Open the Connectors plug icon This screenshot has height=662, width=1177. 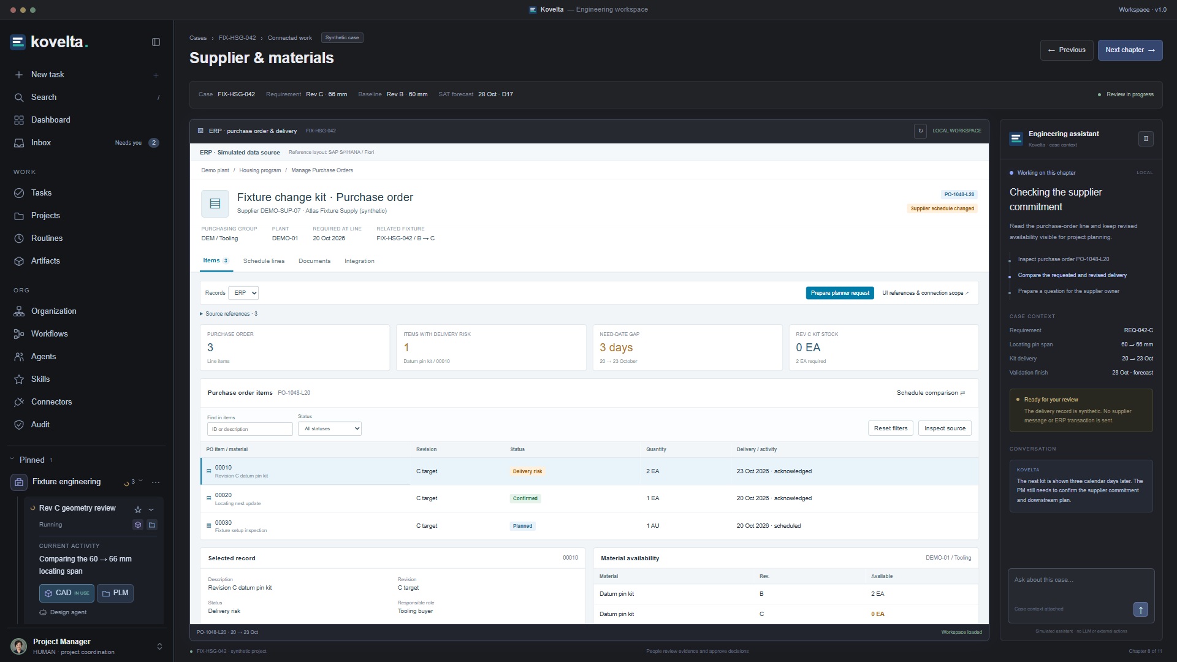click(19, 402)
